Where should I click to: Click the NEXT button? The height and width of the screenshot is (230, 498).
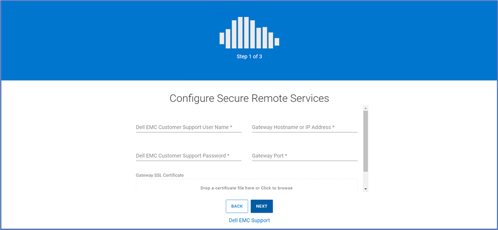[x=261, y=206]
